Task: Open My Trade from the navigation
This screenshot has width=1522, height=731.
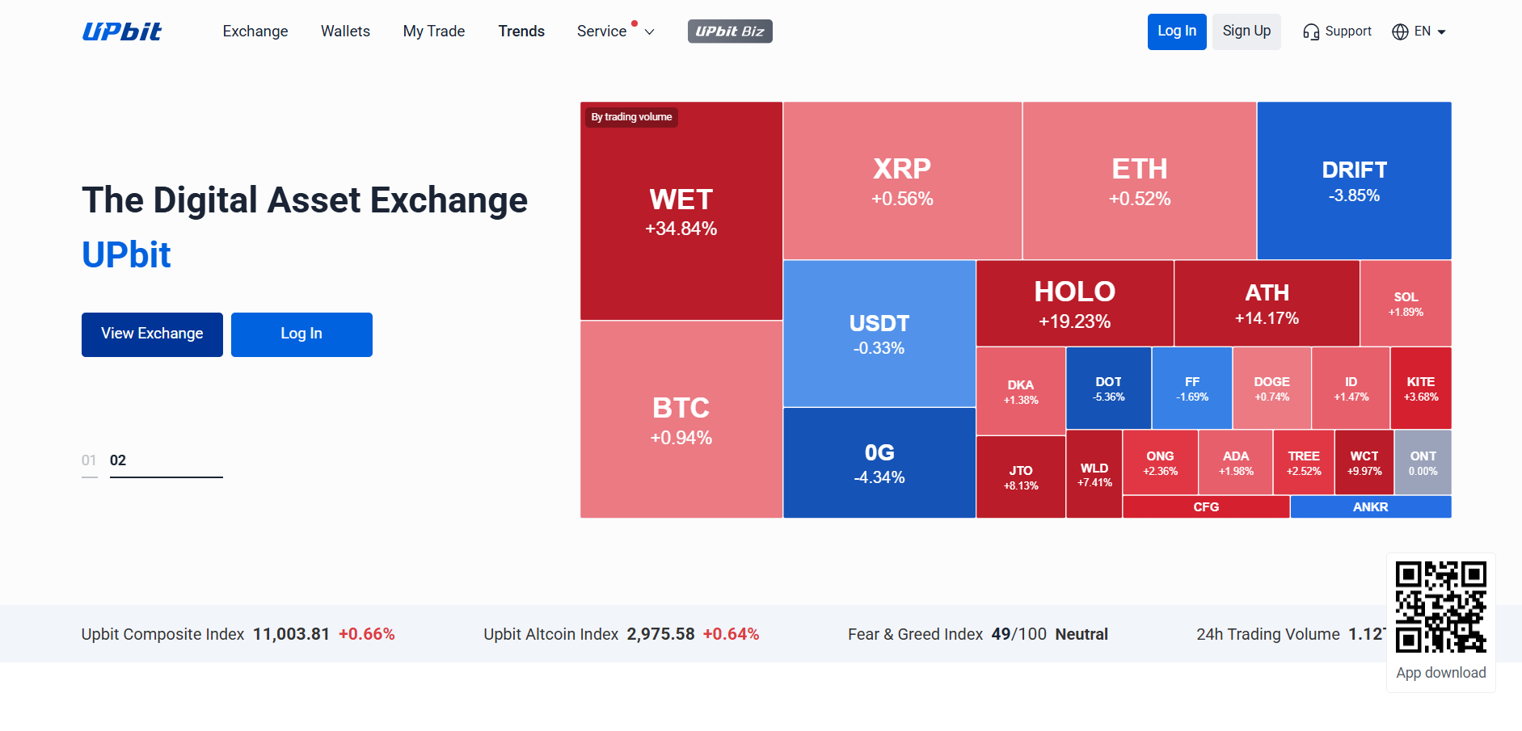Action: pos(433,31)
